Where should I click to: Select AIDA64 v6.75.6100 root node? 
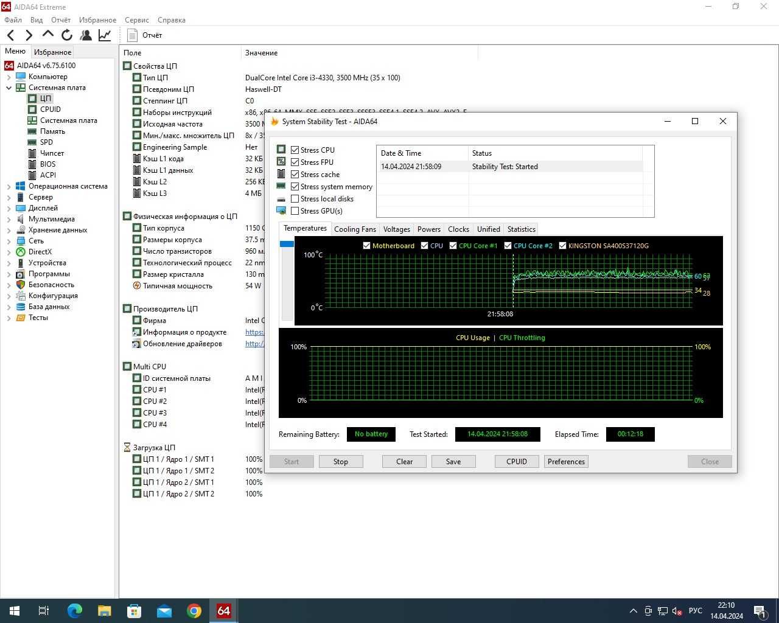click(x=46, y=66)
